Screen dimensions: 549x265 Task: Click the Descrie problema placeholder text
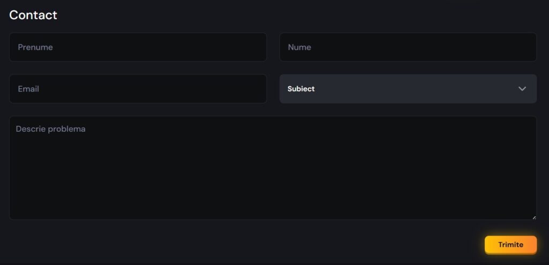(x=51, y=129)
